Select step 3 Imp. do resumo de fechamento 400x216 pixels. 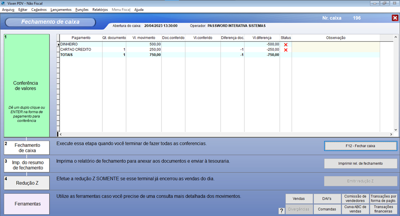[27, 165]
